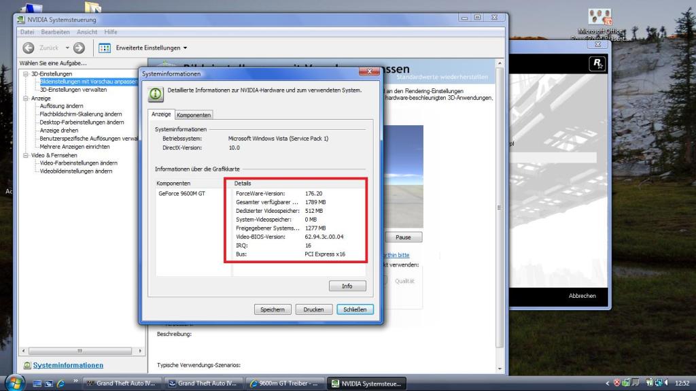This screenshot has width=696, height=391.
Task: Click the main panel vertical scrollbar down arrow
Action: pyautogui.click(x=500, y=369)
